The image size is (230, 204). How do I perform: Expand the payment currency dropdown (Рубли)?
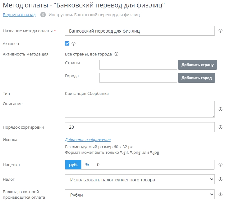(x=140, y=195)
